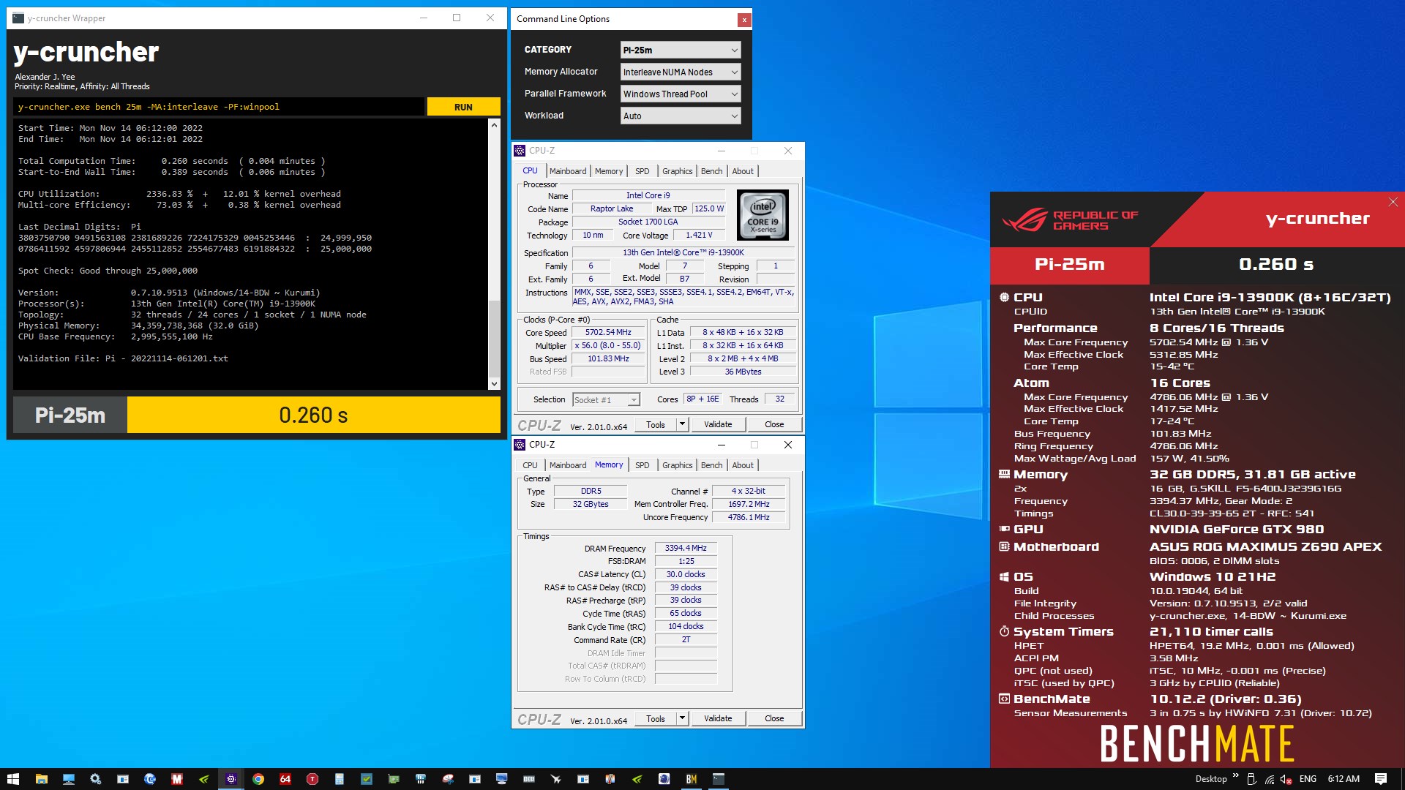Expand Tools arrow in upper CPU-Z window
1405x790 pixels.
coord(682,424)
